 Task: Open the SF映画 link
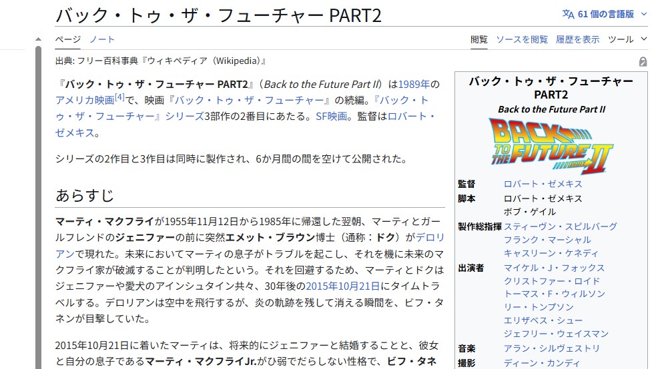[331, 117]
